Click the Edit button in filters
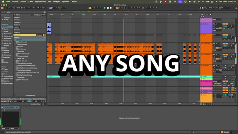This screenshot has width=238, height=134. point(43,15)
